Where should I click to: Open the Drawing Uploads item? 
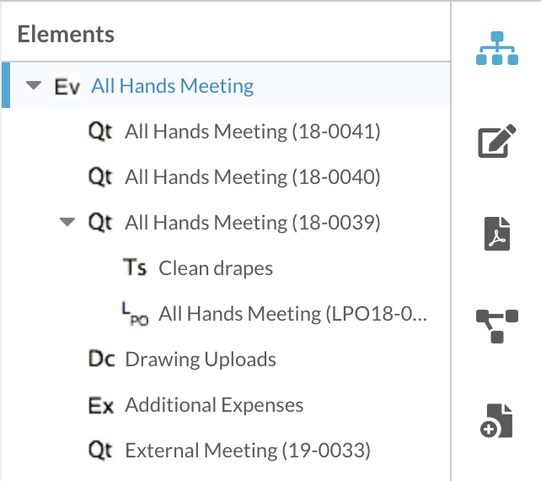(201, 359)
